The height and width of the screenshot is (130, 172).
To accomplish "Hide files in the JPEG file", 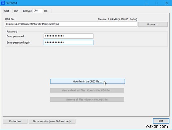I will (87, 81).
